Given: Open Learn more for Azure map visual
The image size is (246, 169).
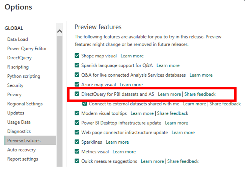Looking at the screenshot, I should [x=131, y=85].
